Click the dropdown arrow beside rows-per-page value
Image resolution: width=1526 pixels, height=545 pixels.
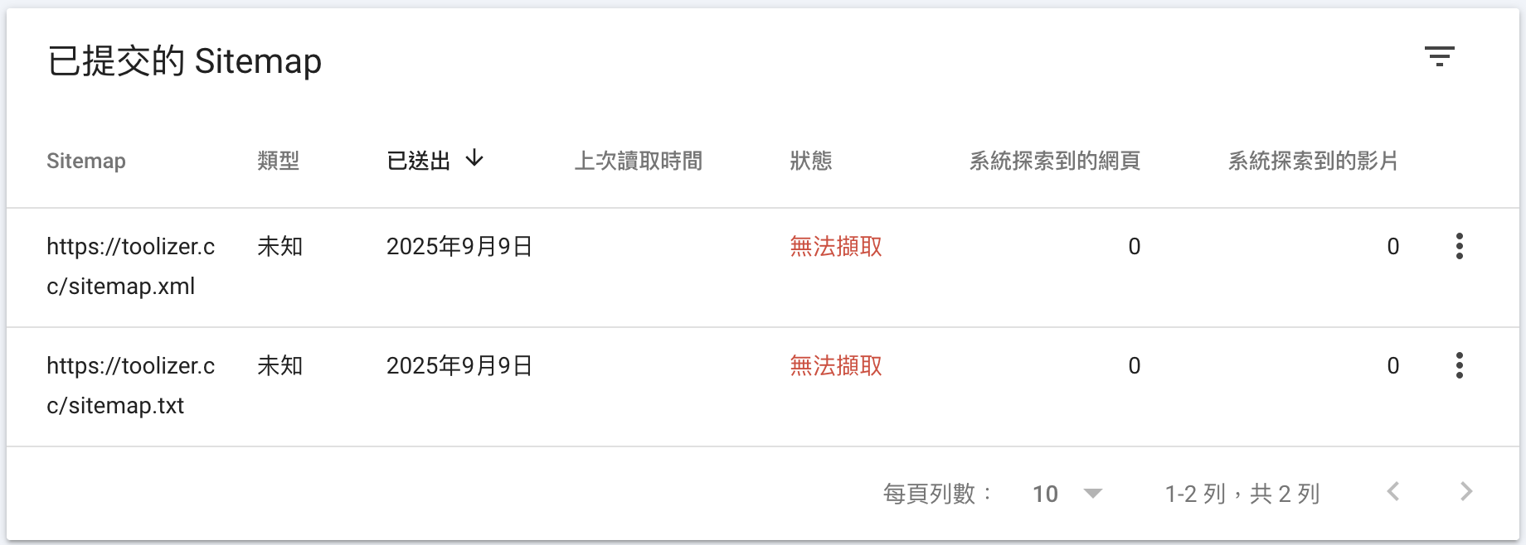(x=1092, y=493)
